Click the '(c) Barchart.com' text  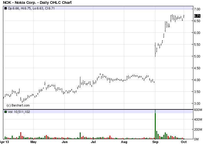18,105
